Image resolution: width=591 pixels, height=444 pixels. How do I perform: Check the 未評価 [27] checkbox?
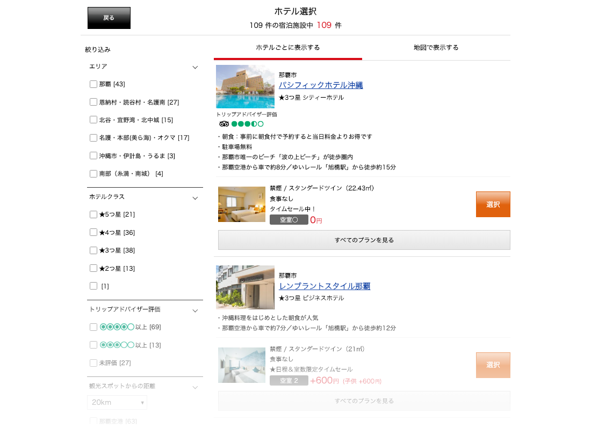coord(93,362)
